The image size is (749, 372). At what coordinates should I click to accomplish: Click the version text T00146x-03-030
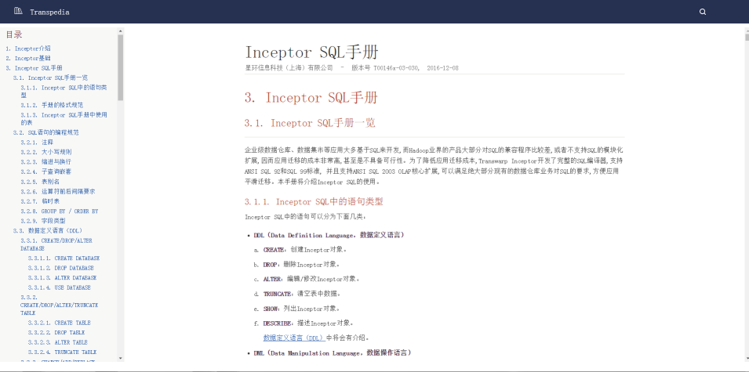[x=397, y=68]
